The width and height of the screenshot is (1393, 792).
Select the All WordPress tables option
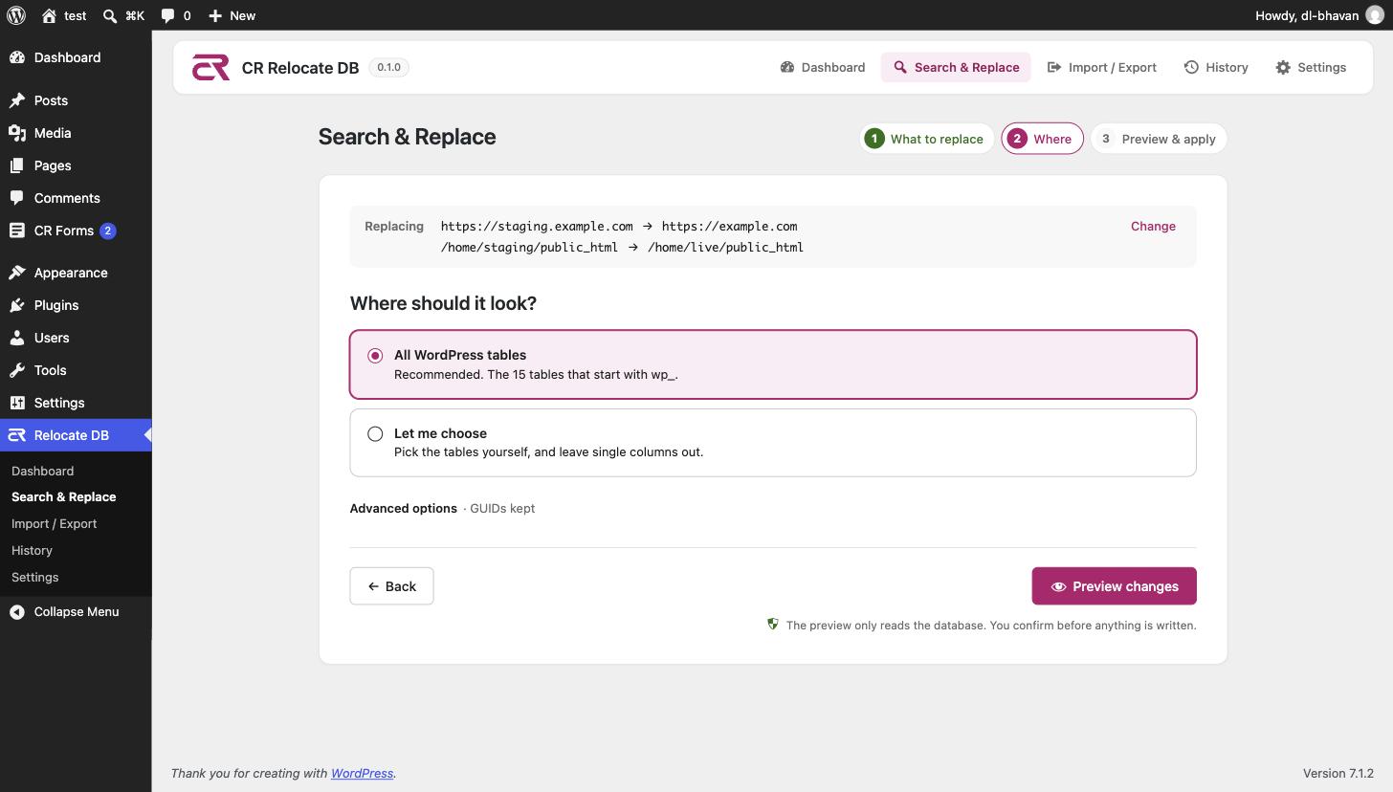click(x=773, y=364)
